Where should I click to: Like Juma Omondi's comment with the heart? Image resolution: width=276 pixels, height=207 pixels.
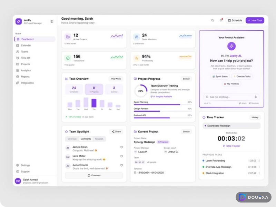tap(122, 165)
